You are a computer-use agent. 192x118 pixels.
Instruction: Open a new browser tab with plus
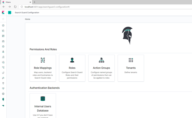[34, 2]
